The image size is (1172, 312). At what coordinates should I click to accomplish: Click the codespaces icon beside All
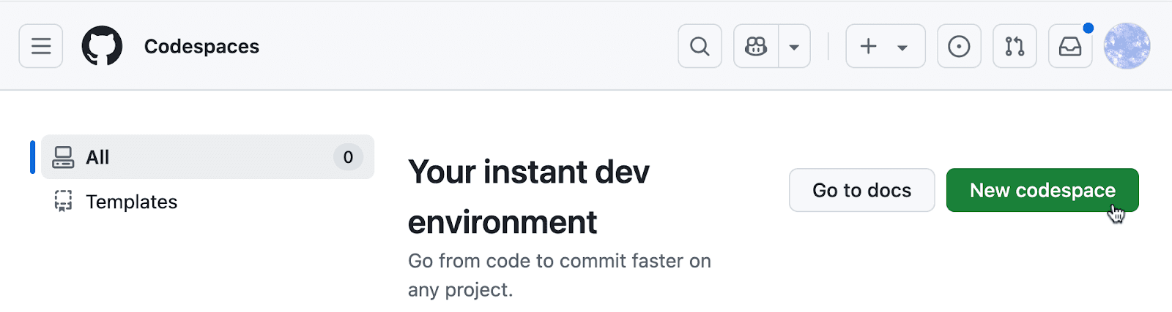coord(64,157)
